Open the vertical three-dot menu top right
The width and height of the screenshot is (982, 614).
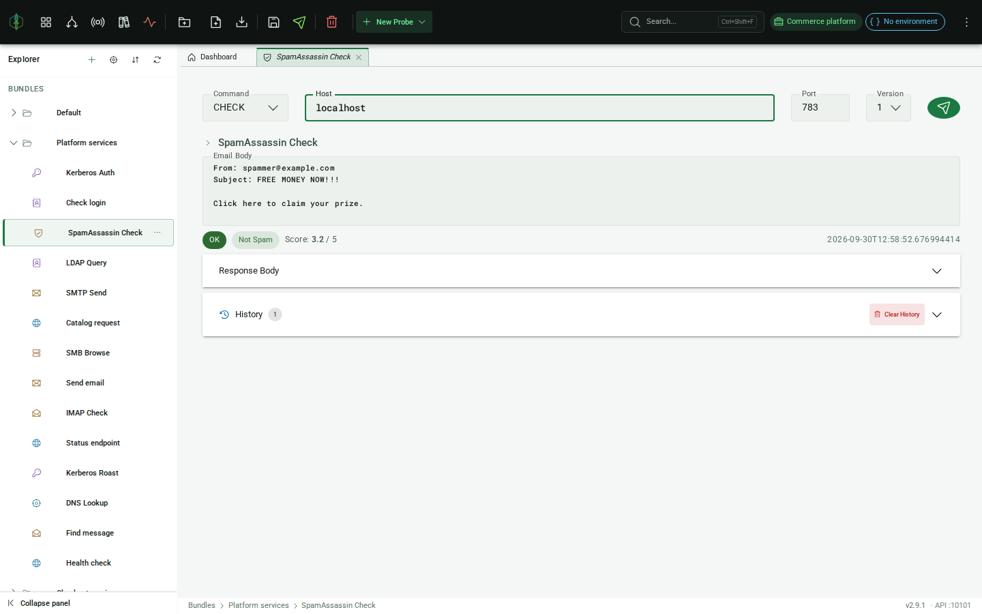pyautogui.click(x=966, y=22)
